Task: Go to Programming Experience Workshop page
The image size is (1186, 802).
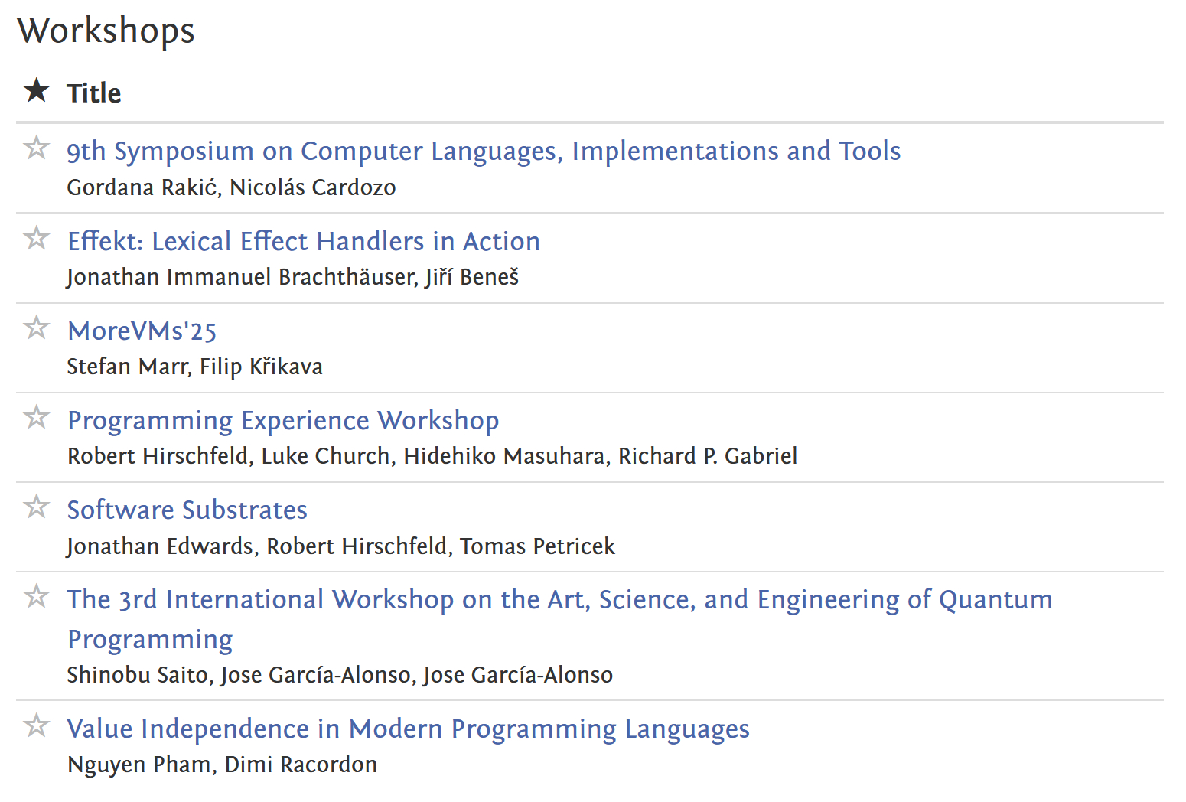Action: pyautogui.click(x=283, y=420)
